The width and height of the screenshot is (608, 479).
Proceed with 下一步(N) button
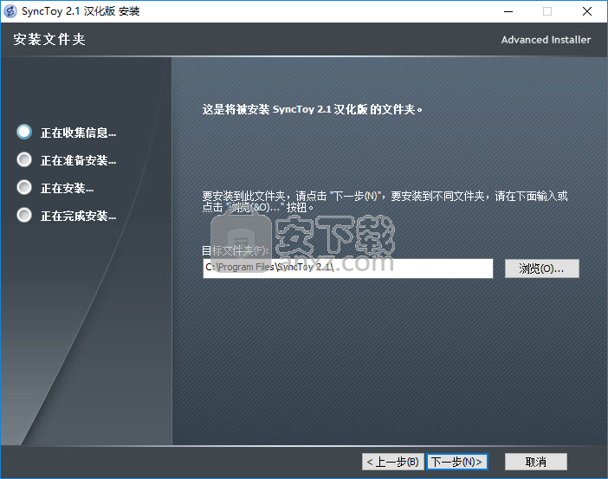457,462
